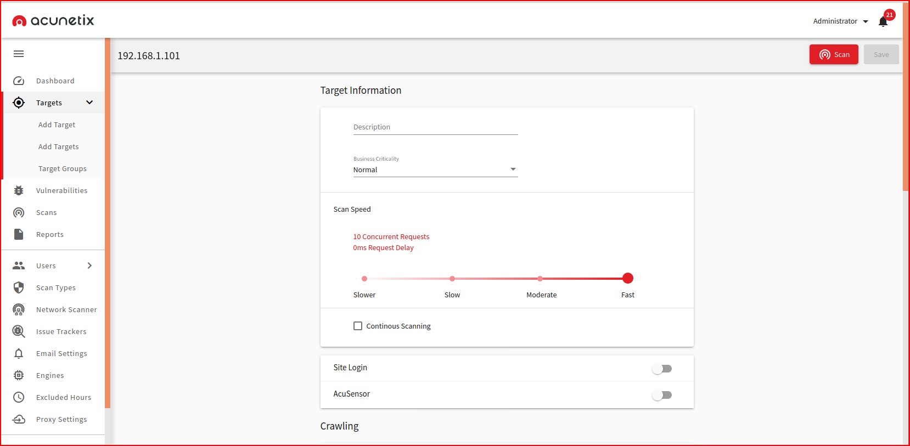
Task: Set scan speed slider to Moderate
Action: click(x=540, y=279)
